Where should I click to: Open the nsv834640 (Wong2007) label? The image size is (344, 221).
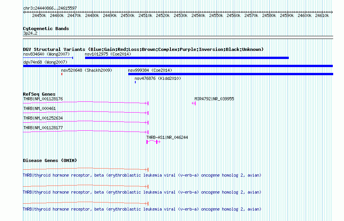click(46, 54)
